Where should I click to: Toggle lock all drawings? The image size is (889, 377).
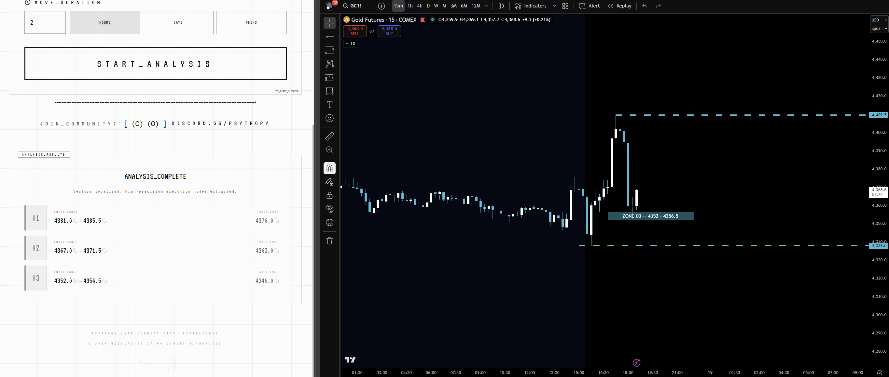point(329,195)
